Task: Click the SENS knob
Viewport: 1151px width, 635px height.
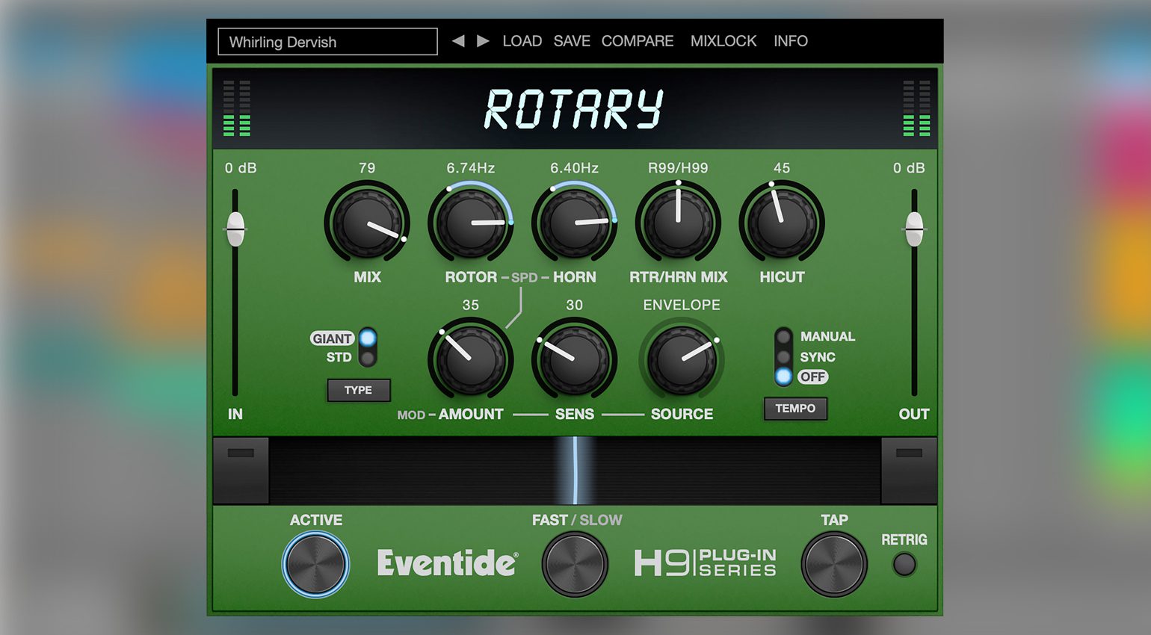Action: (574, 360)
